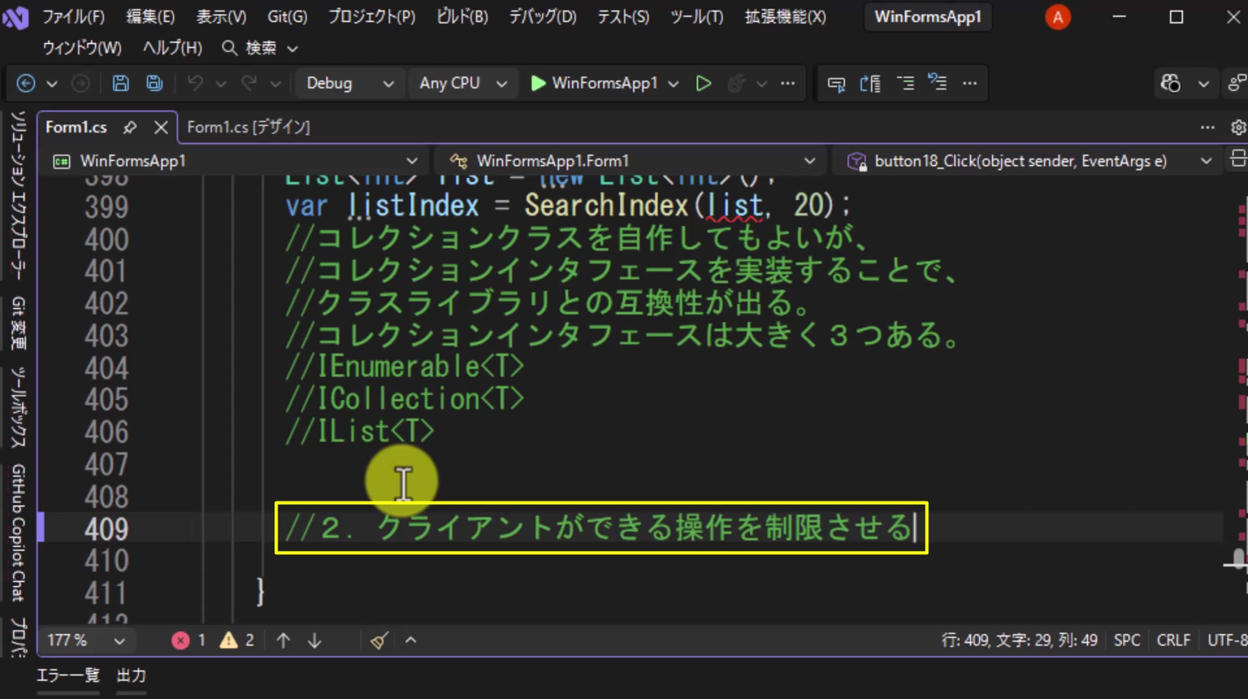
Task: Click the split editor icon
Action: pos(1238,159)
